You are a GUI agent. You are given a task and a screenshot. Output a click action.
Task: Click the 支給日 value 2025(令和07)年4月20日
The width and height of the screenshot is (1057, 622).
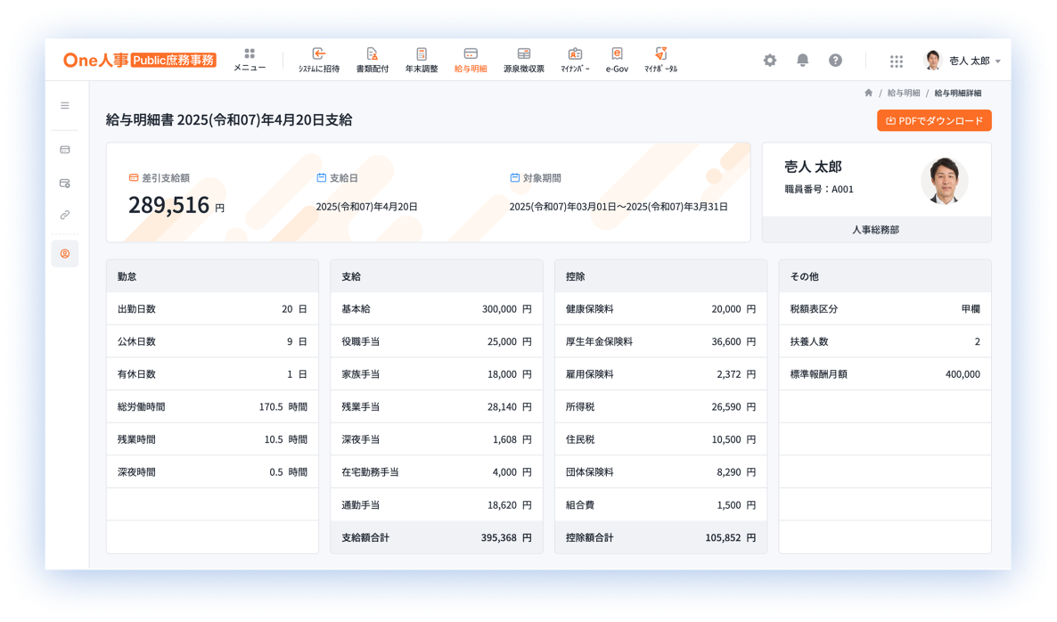(x=366, y=207)
